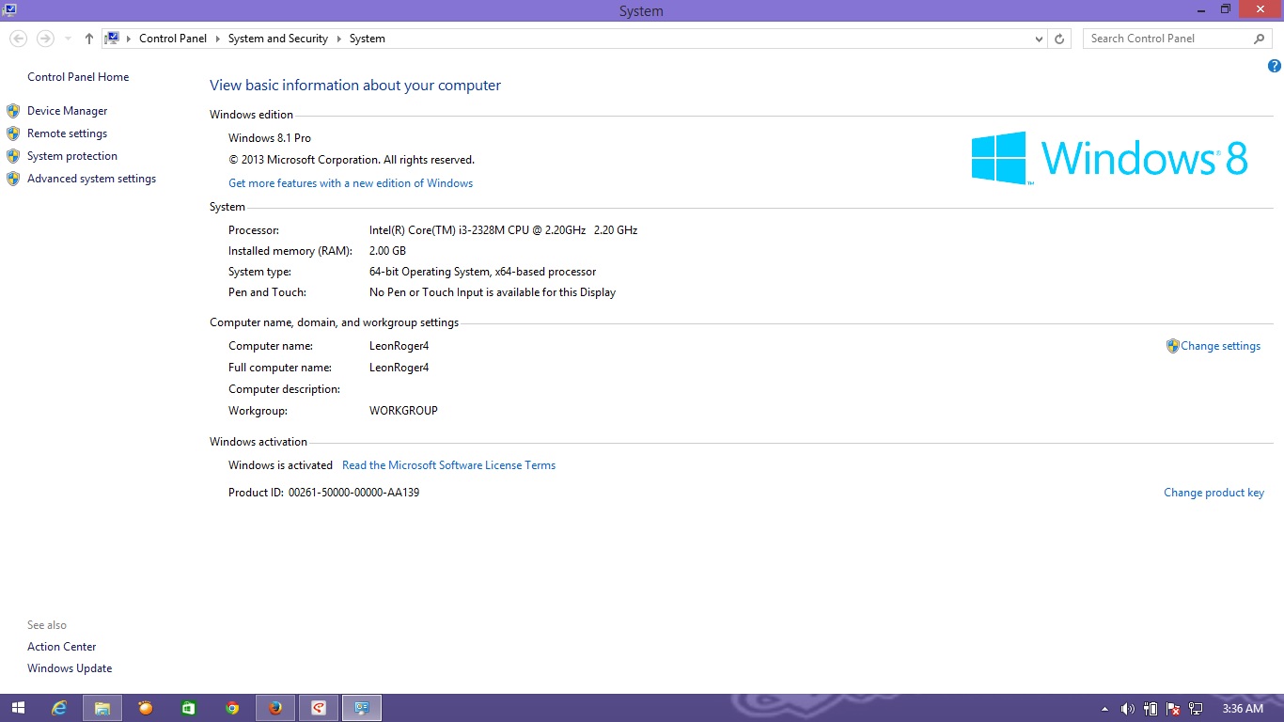The width and height of the screenshot is (1284, 722).
Task: Open System protection link
Action: [72, 156]
